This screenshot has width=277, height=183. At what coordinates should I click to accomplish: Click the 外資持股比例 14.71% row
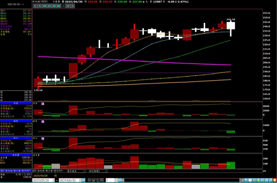coord(16,117)
